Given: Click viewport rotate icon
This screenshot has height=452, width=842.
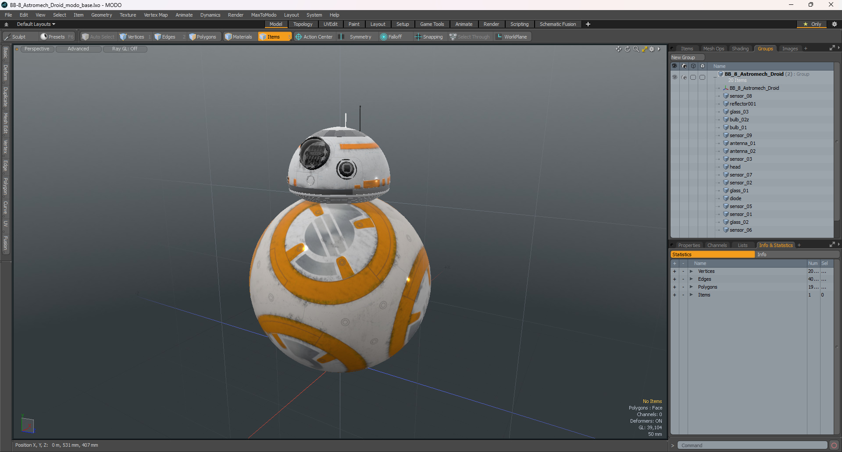Looking at the screenshot, I should tap(627, 49).
